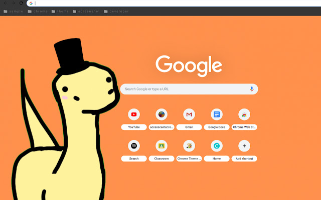Click the Home shortcut label
The image size is (321, 200).
217,158
